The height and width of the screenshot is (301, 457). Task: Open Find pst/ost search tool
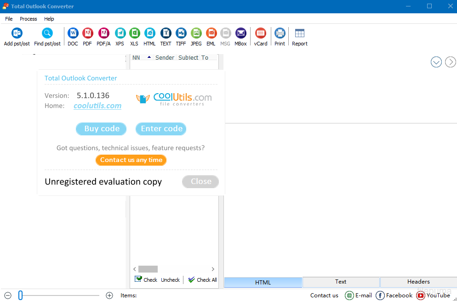[47, 33]
